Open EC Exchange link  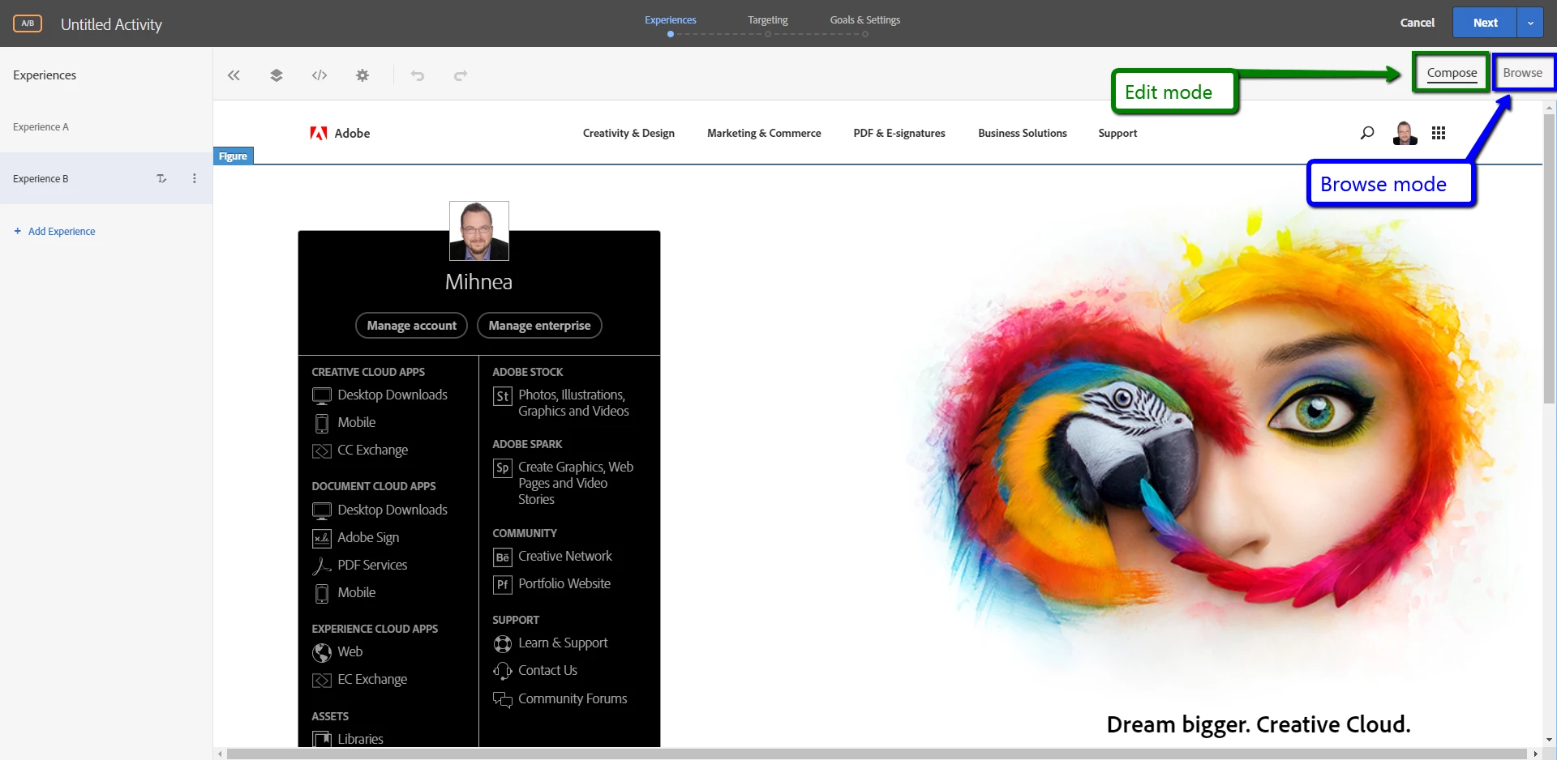point(372,679)
